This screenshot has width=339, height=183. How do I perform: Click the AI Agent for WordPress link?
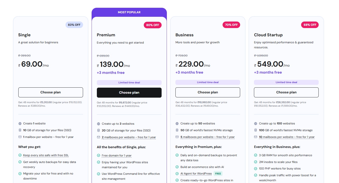point(196,174)
